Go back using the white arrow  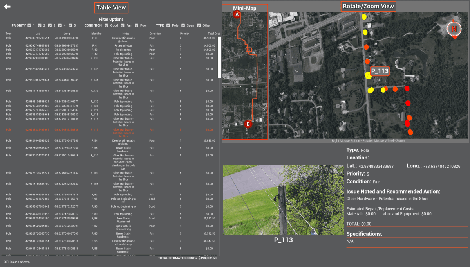point(7,7)
